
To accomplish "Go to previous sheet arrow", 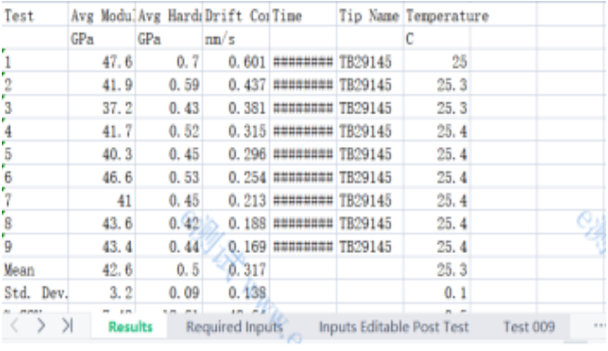I will pos(14,326).
